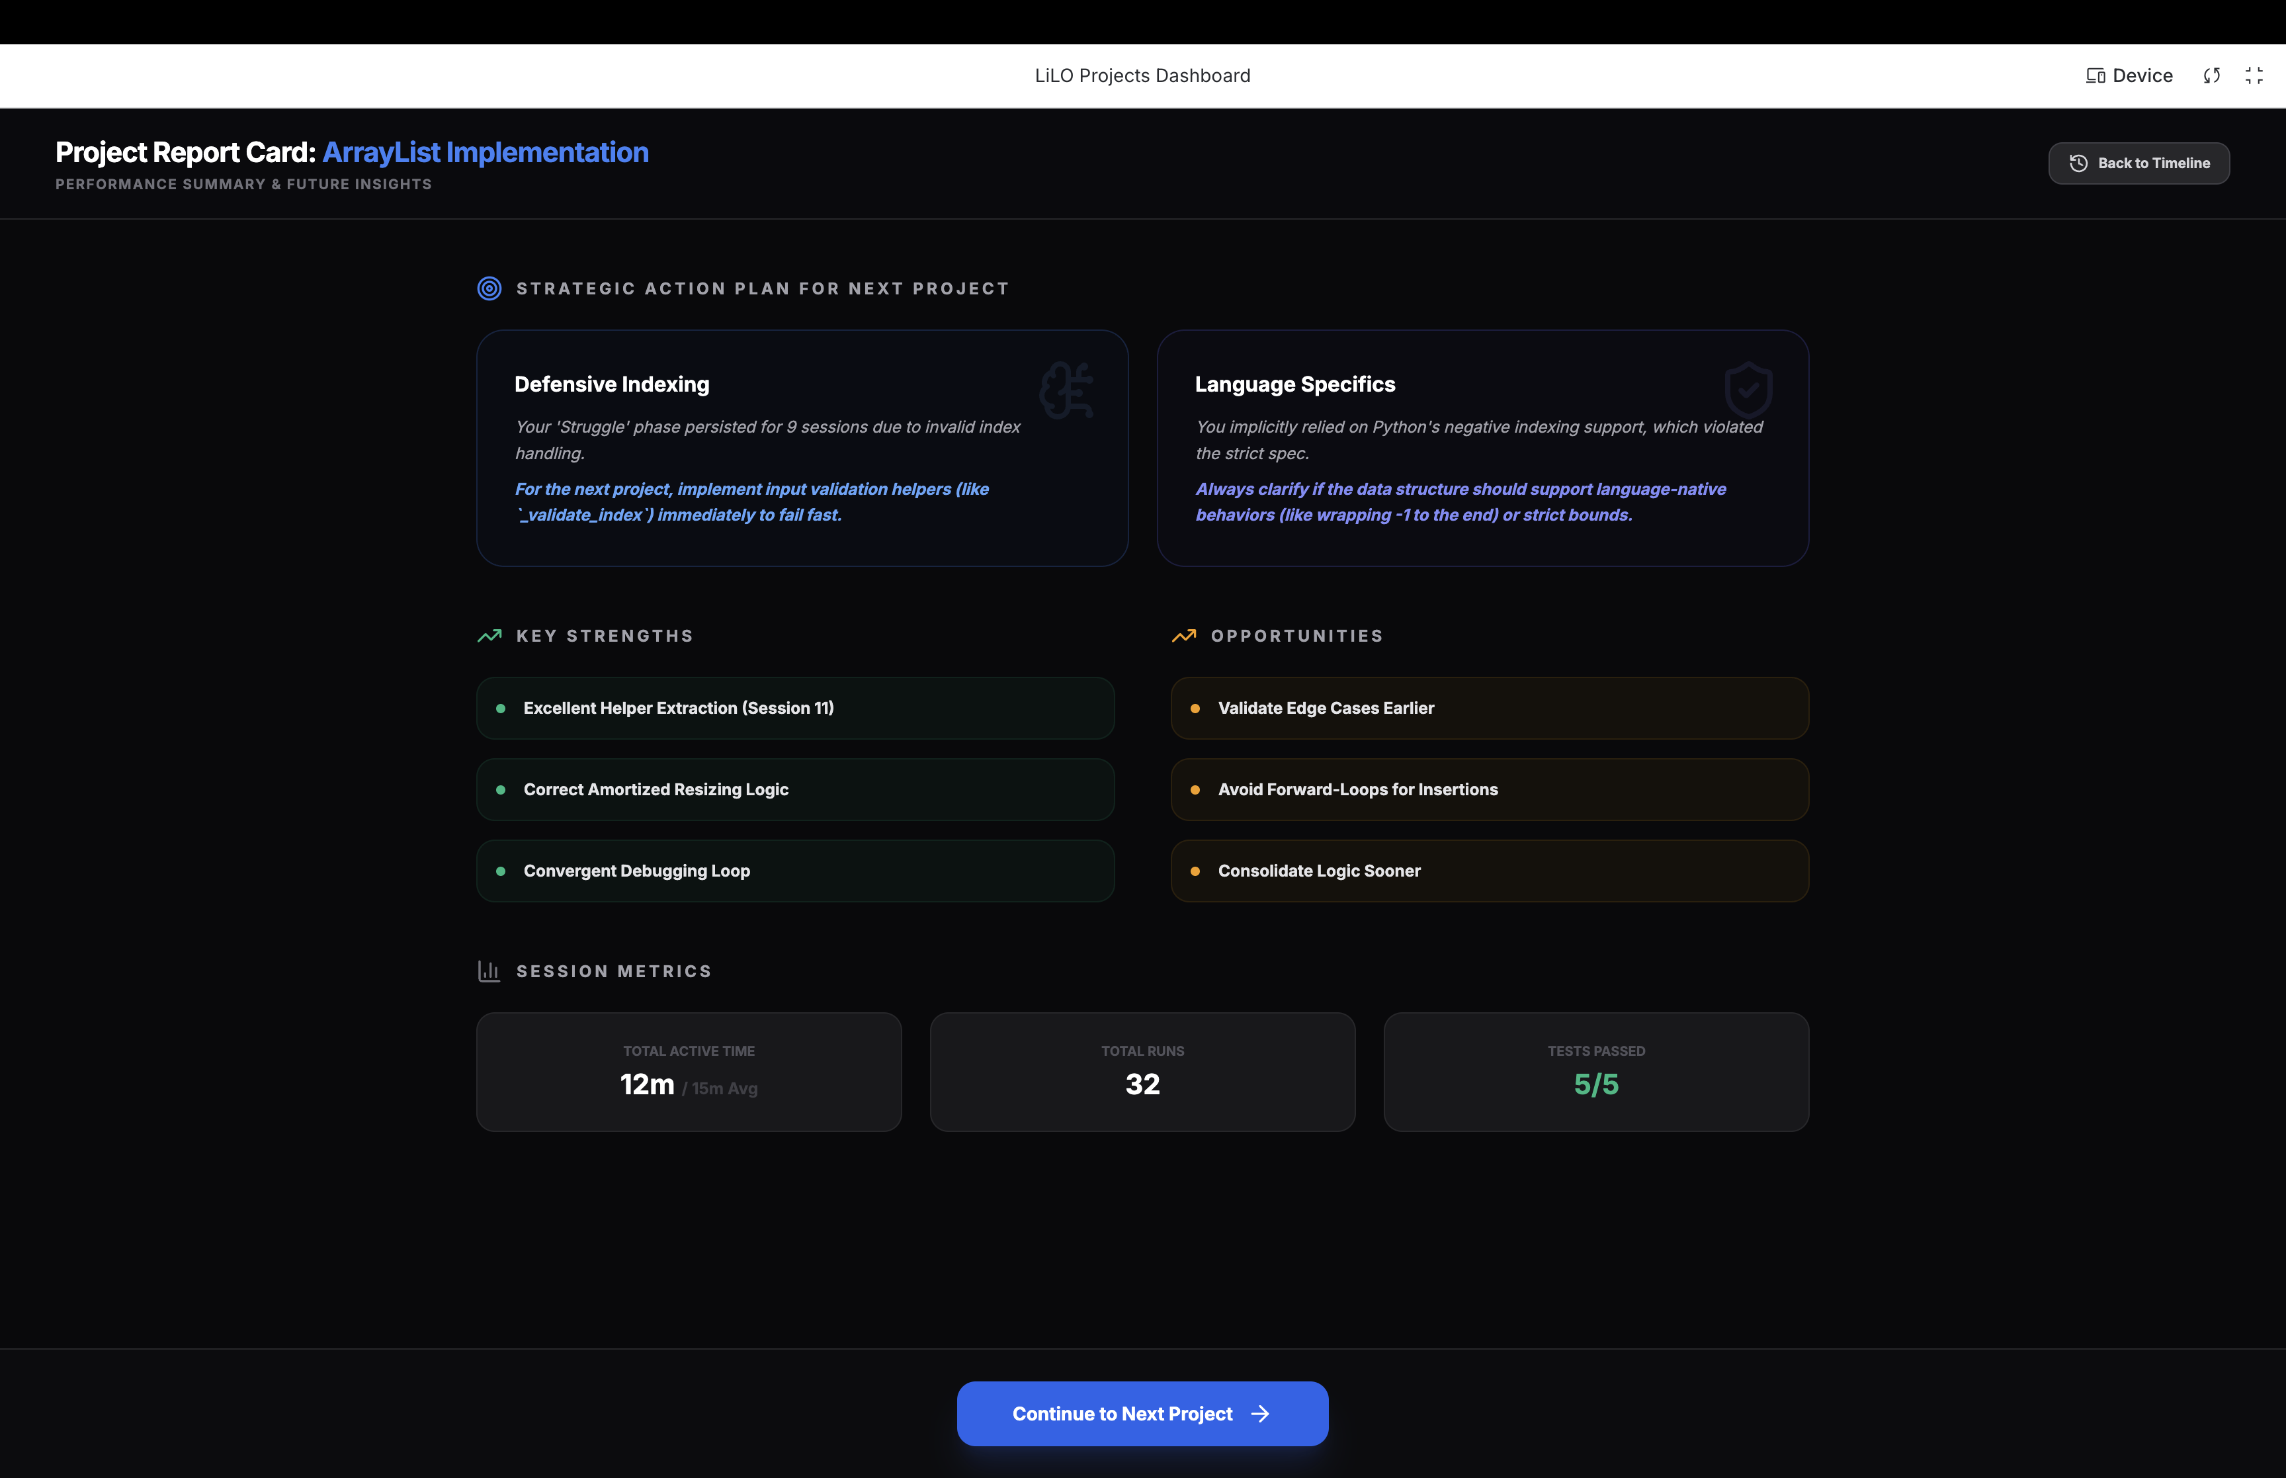Screen dimensions: 2286x1478
Task: Click the reload icon next to Device
Action: (2212, 76)
